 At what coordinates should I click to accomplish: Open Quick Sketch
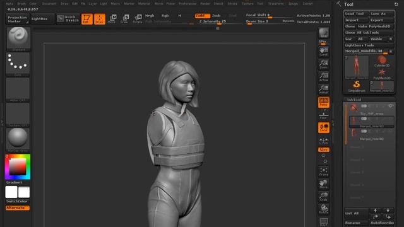tap(68, 19)
